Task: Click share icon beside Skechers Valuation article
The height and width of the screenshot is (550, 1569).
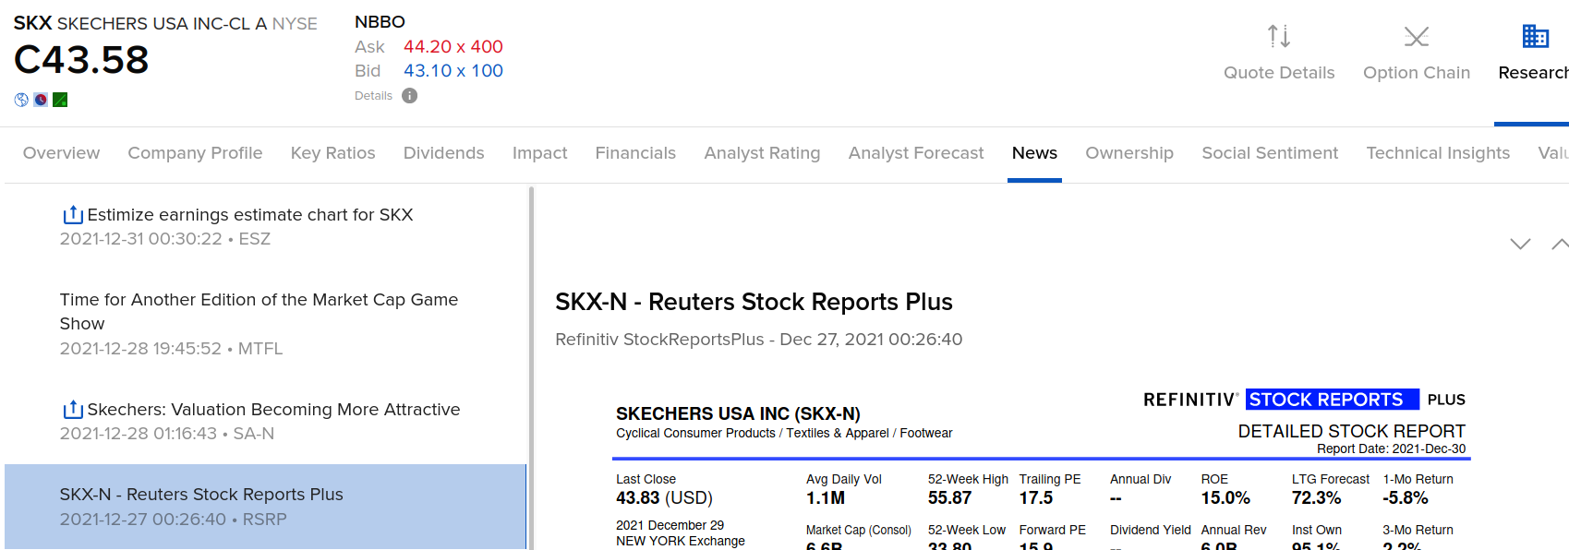Action: click(72, 410)
